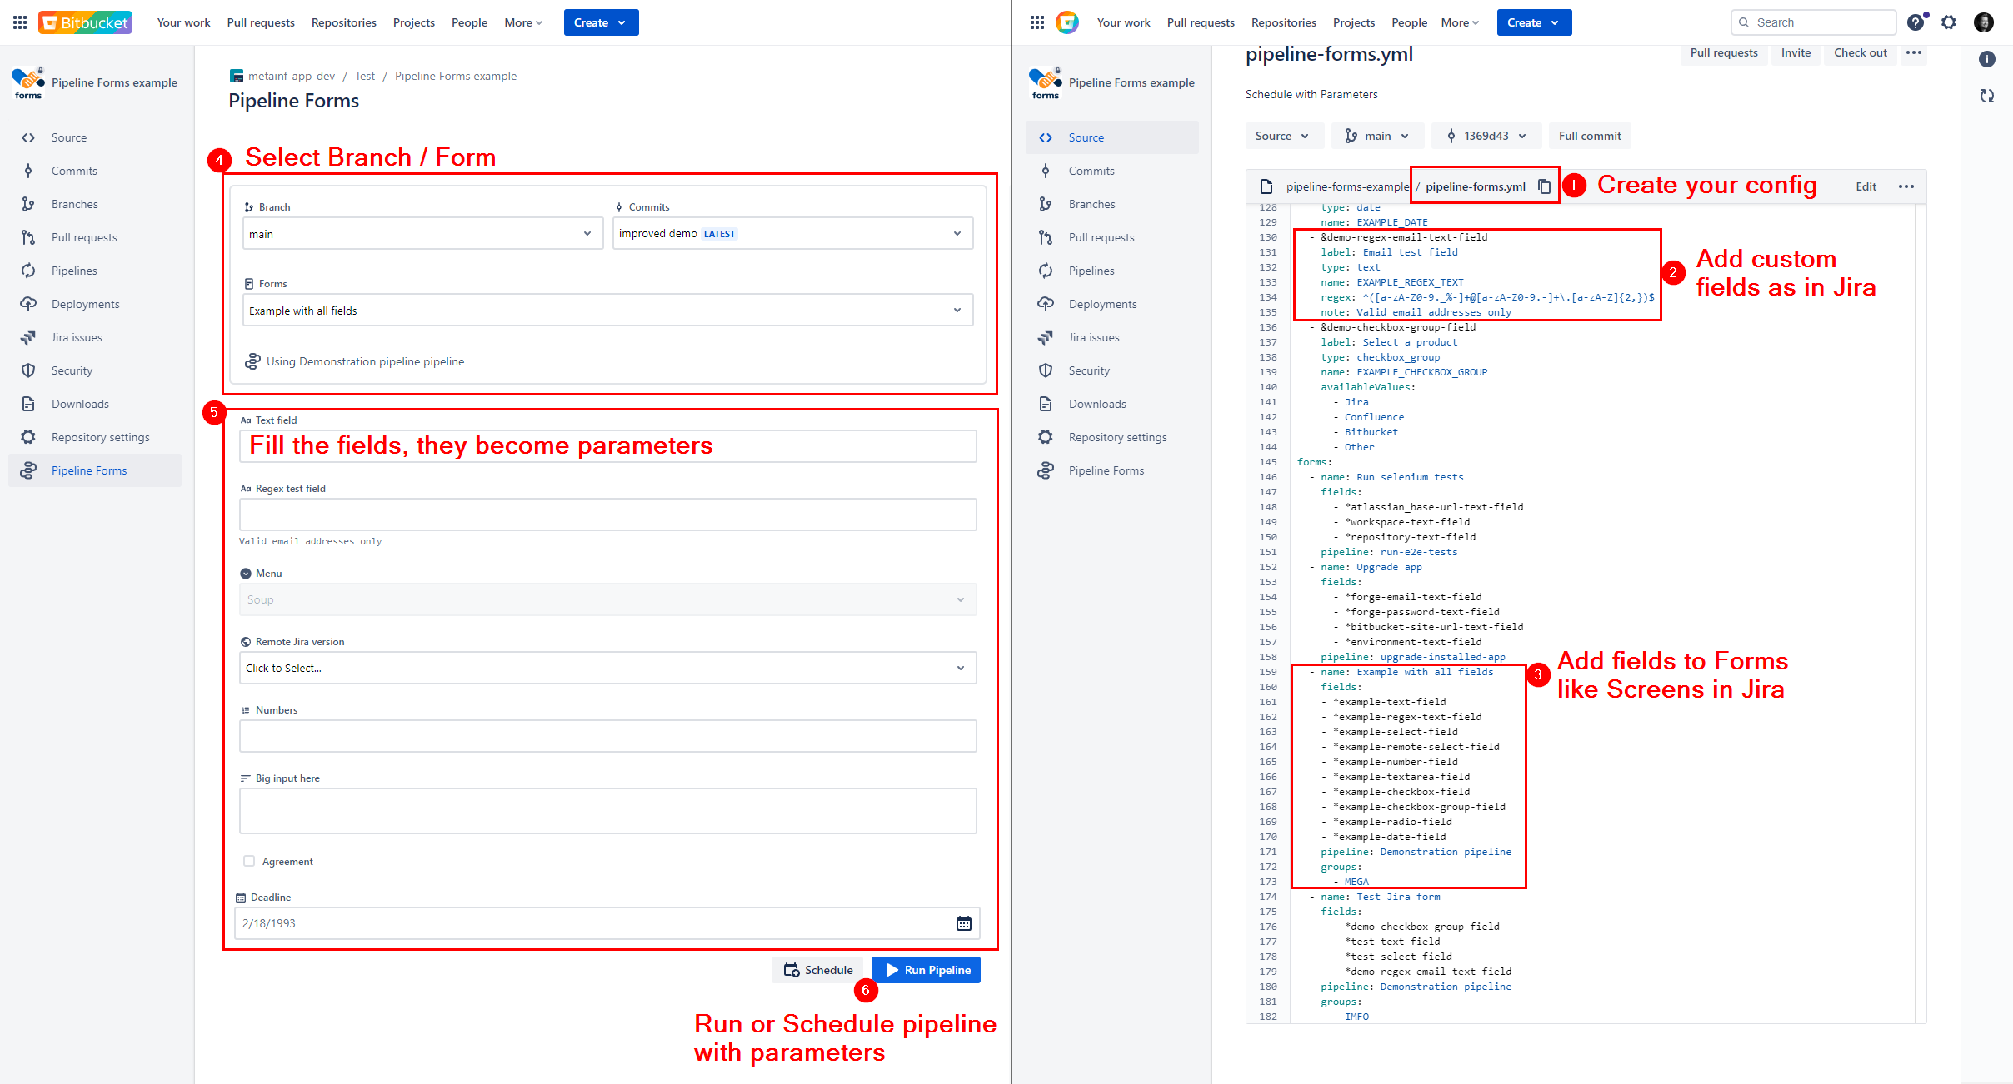Expand the Remote Jira version select

point(607,668)
